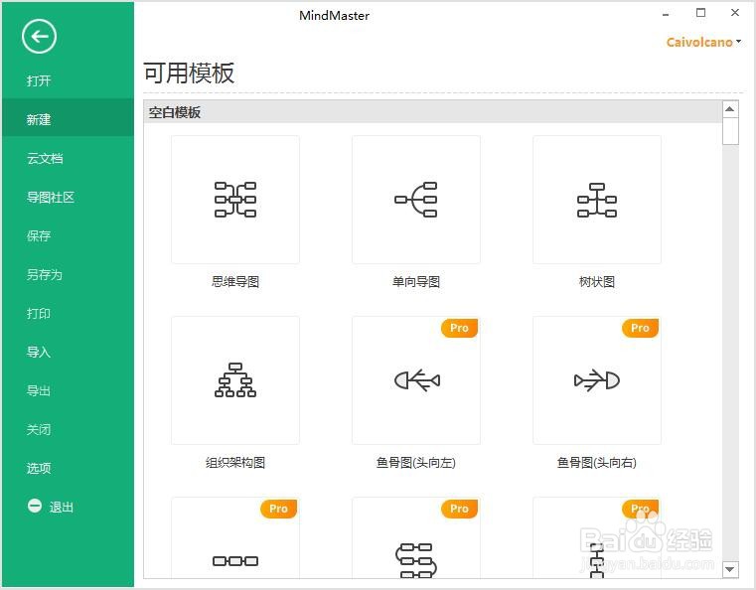Click the 树状图 label text

click(x=597, y=282)
